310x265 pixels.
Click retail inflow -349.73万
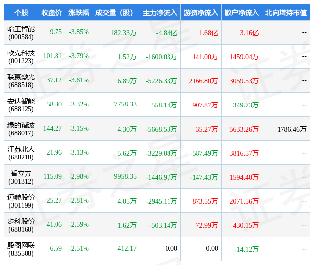click(x=245, y=105)
